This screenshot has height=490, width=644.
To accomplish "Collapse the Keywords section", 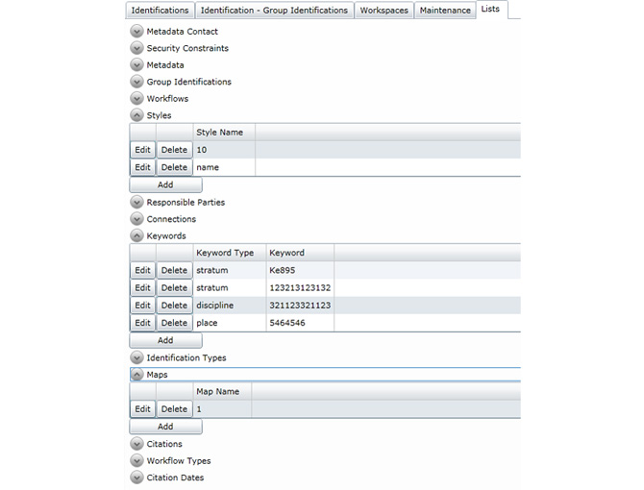I will (136, 235).
